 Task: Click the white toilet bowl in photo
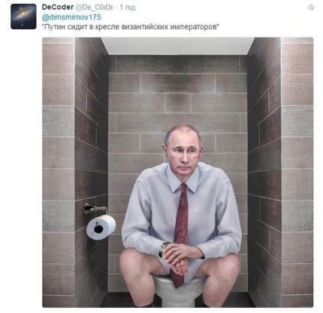178,291
